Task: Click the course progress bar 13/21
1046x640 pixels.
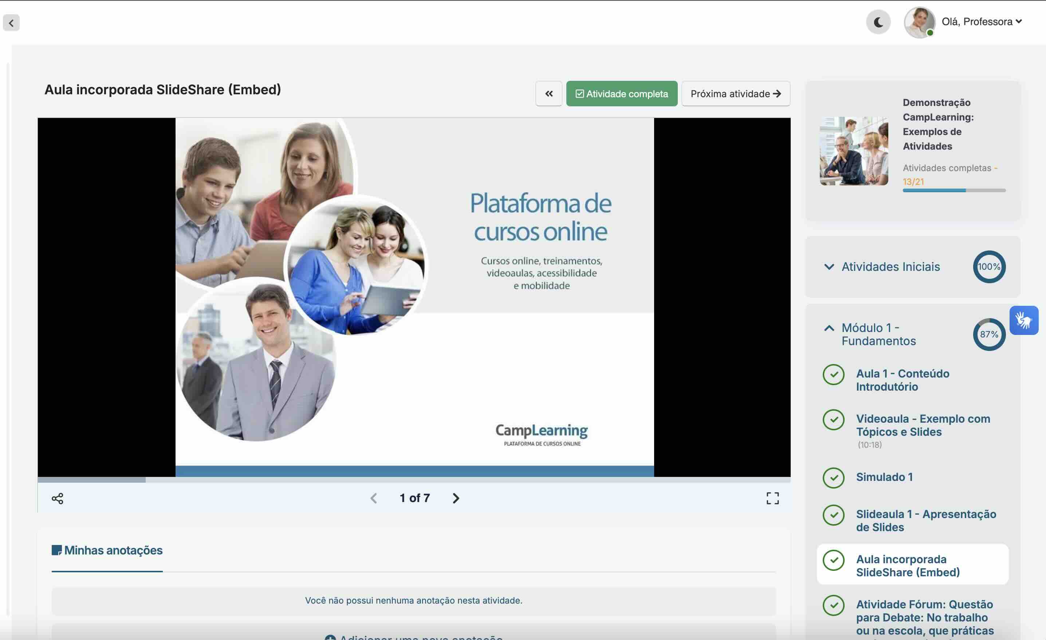Action: click(954, 190)
